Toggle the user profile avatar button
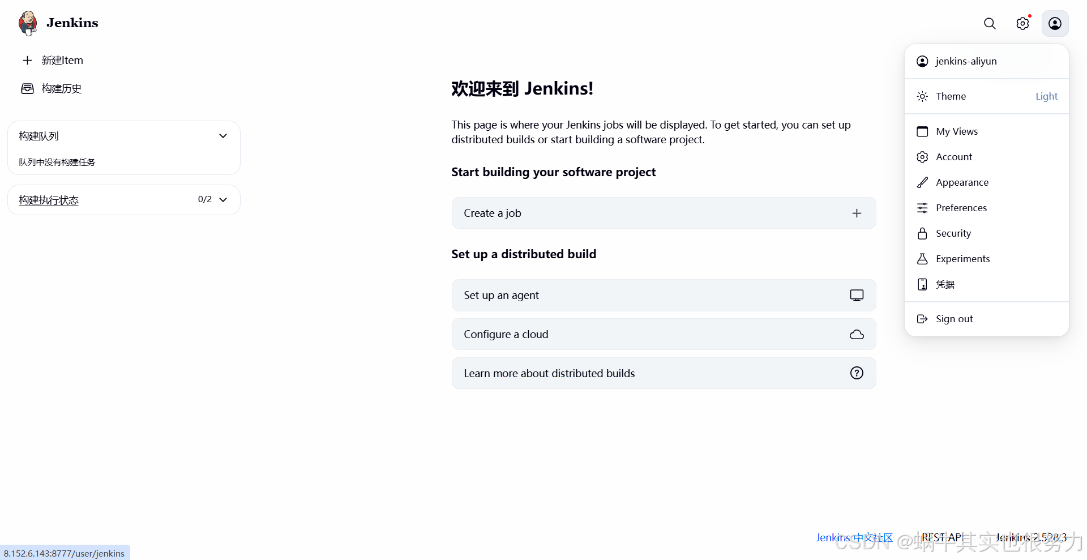The height and width of the screenshot is (560, 1087). [1055, 23]
